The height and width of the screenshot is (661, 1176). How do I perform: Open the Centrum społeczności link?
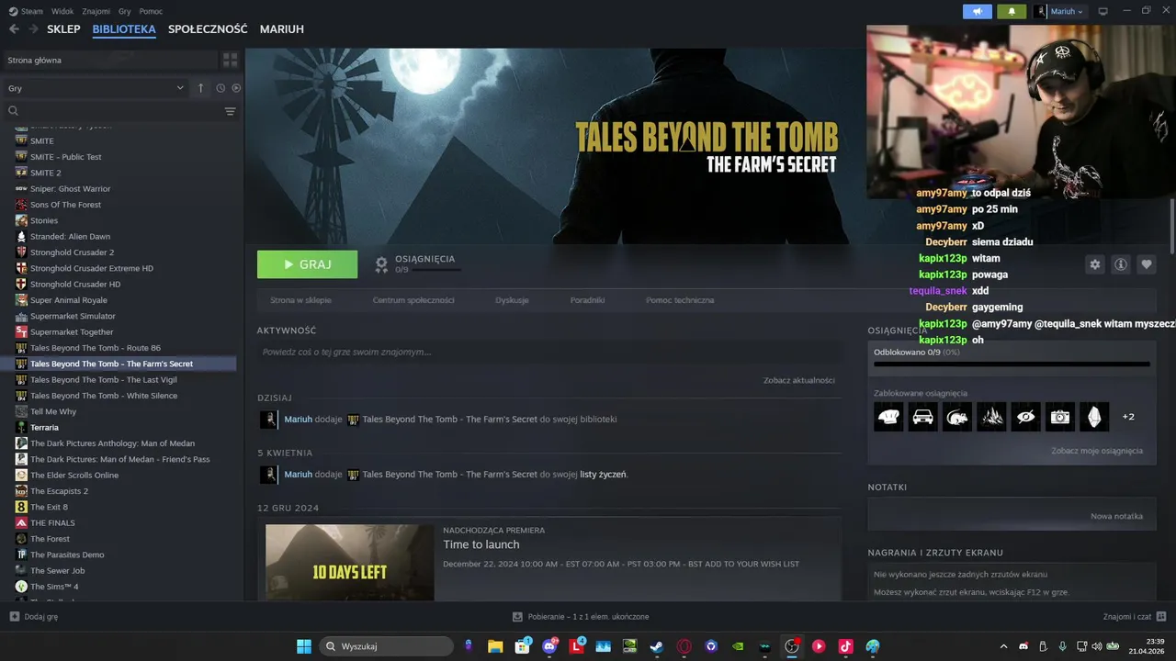[413, 300]
